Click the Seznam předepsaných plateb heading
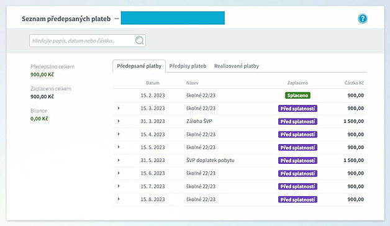Image resolution: width=390 pixels, height=226 pixels. [66, 19]
